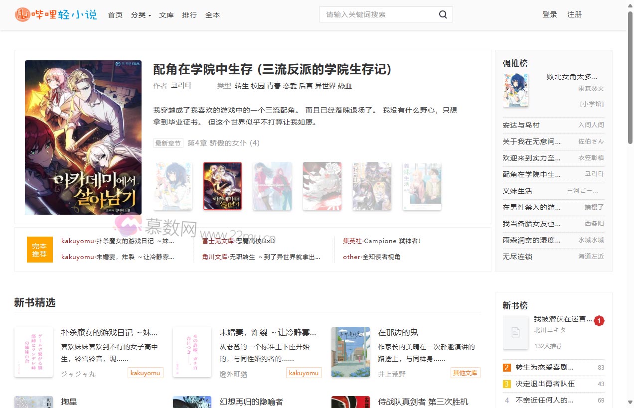This screenshot has width=634, height=408.
Task: Click the 登录 login link
Action: click(x=549, y=14)
